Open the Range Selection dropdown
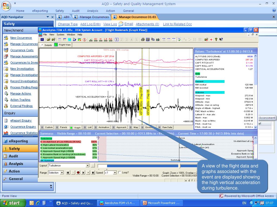This screenshot has width=277, height=207. coord(62,173)
